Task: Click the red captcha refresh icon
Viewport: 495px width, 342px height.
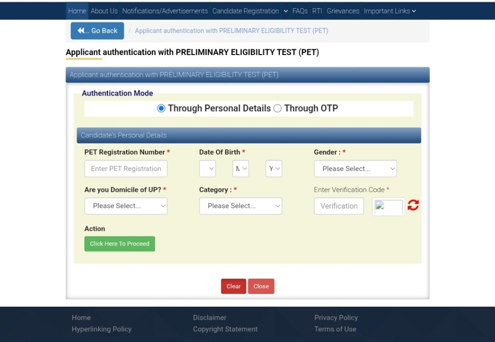Action: pos(413,205)
